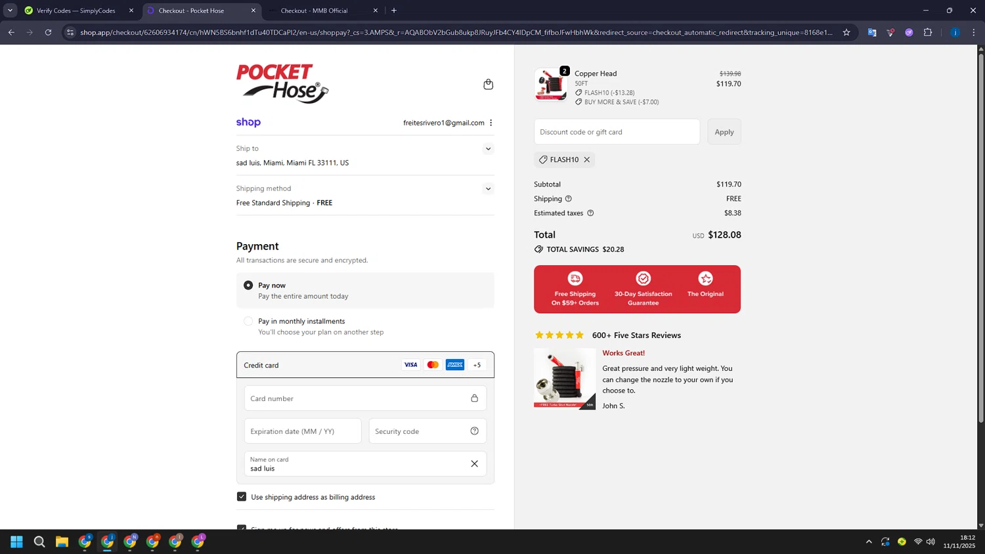This screenshot has width=985, height=554.
Task: Open File Explorer from taskbar
Action: (x=62, y=542)
